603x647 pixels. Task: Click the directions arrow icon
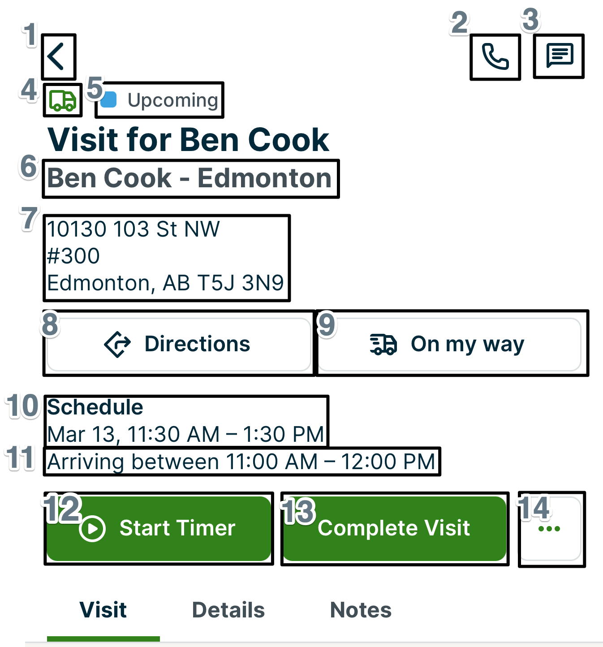point(117,344)
